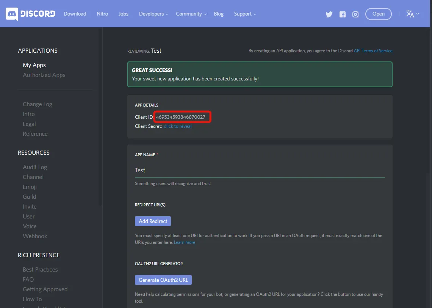Click Add Redirect button
Viewport: 432px width, 308px height.
click(x=153, y=221)
